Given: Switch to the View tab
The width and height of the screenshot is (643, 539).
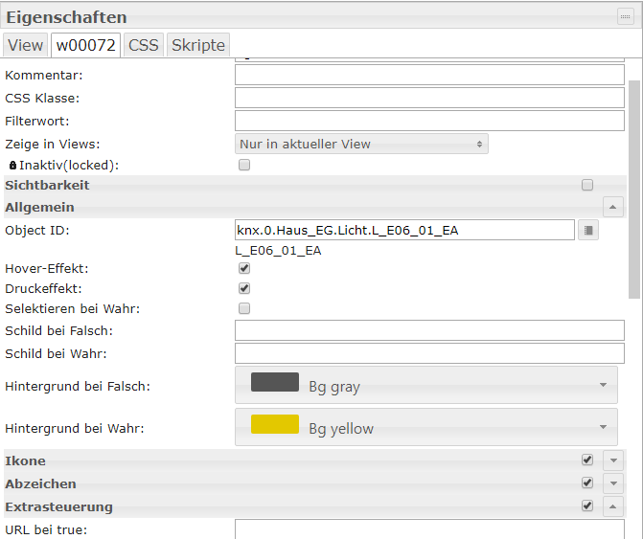Looking at the screenshot, I should (26, 45).
